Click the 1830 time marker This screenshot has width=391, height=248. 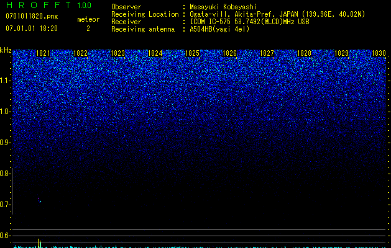[x=379, y=53]
